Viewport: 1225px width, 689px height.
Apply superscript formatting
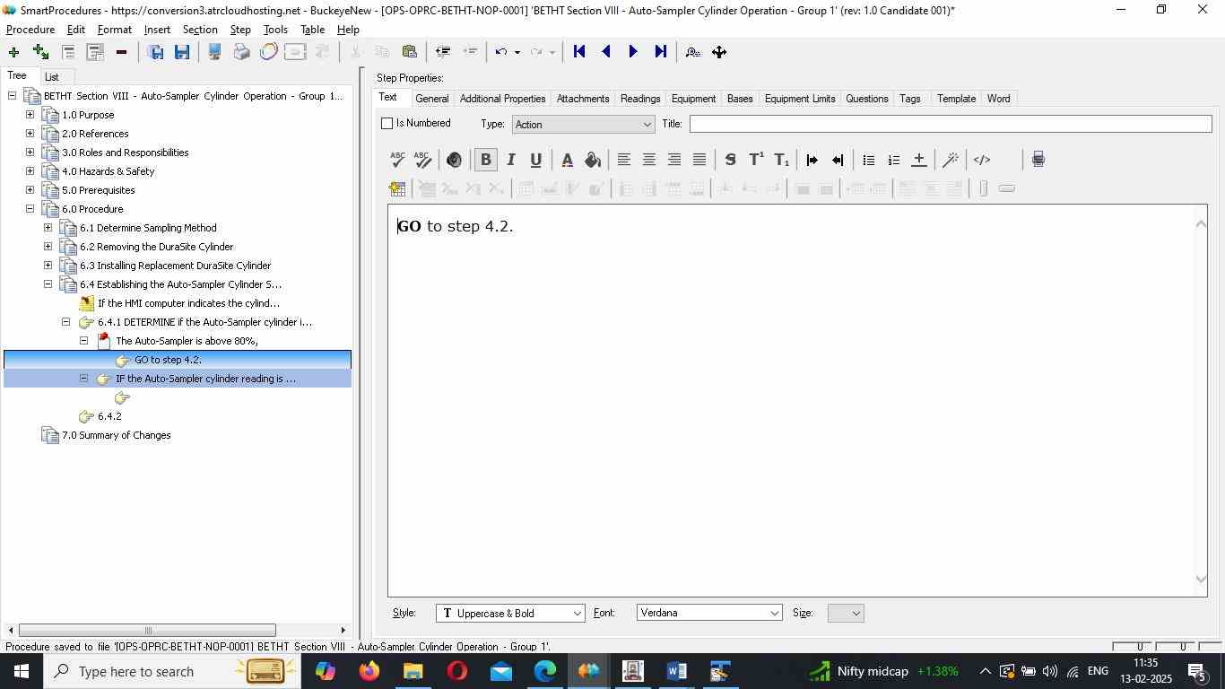point(756,160)
